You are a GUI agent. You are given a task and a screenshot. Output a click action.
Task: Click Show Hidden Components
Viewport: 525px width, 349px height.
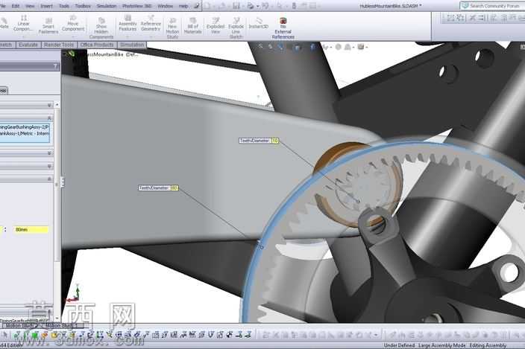coord(101,28)
